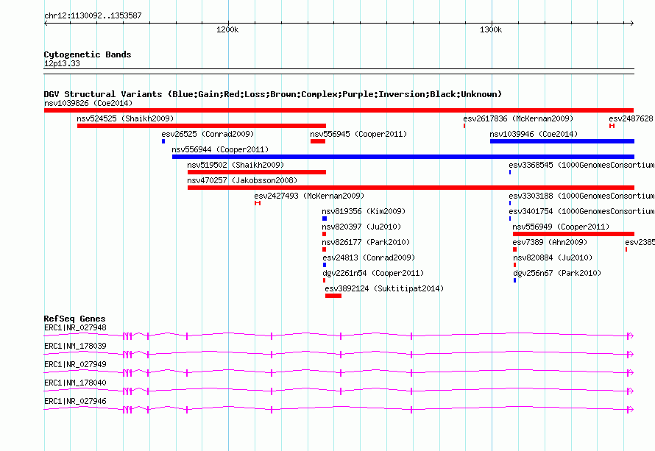Image resolution: width=655 pixels, height=451 pixels.
Task: Open the dgv256n67 (Park2010) label
Action: [557, 273]
